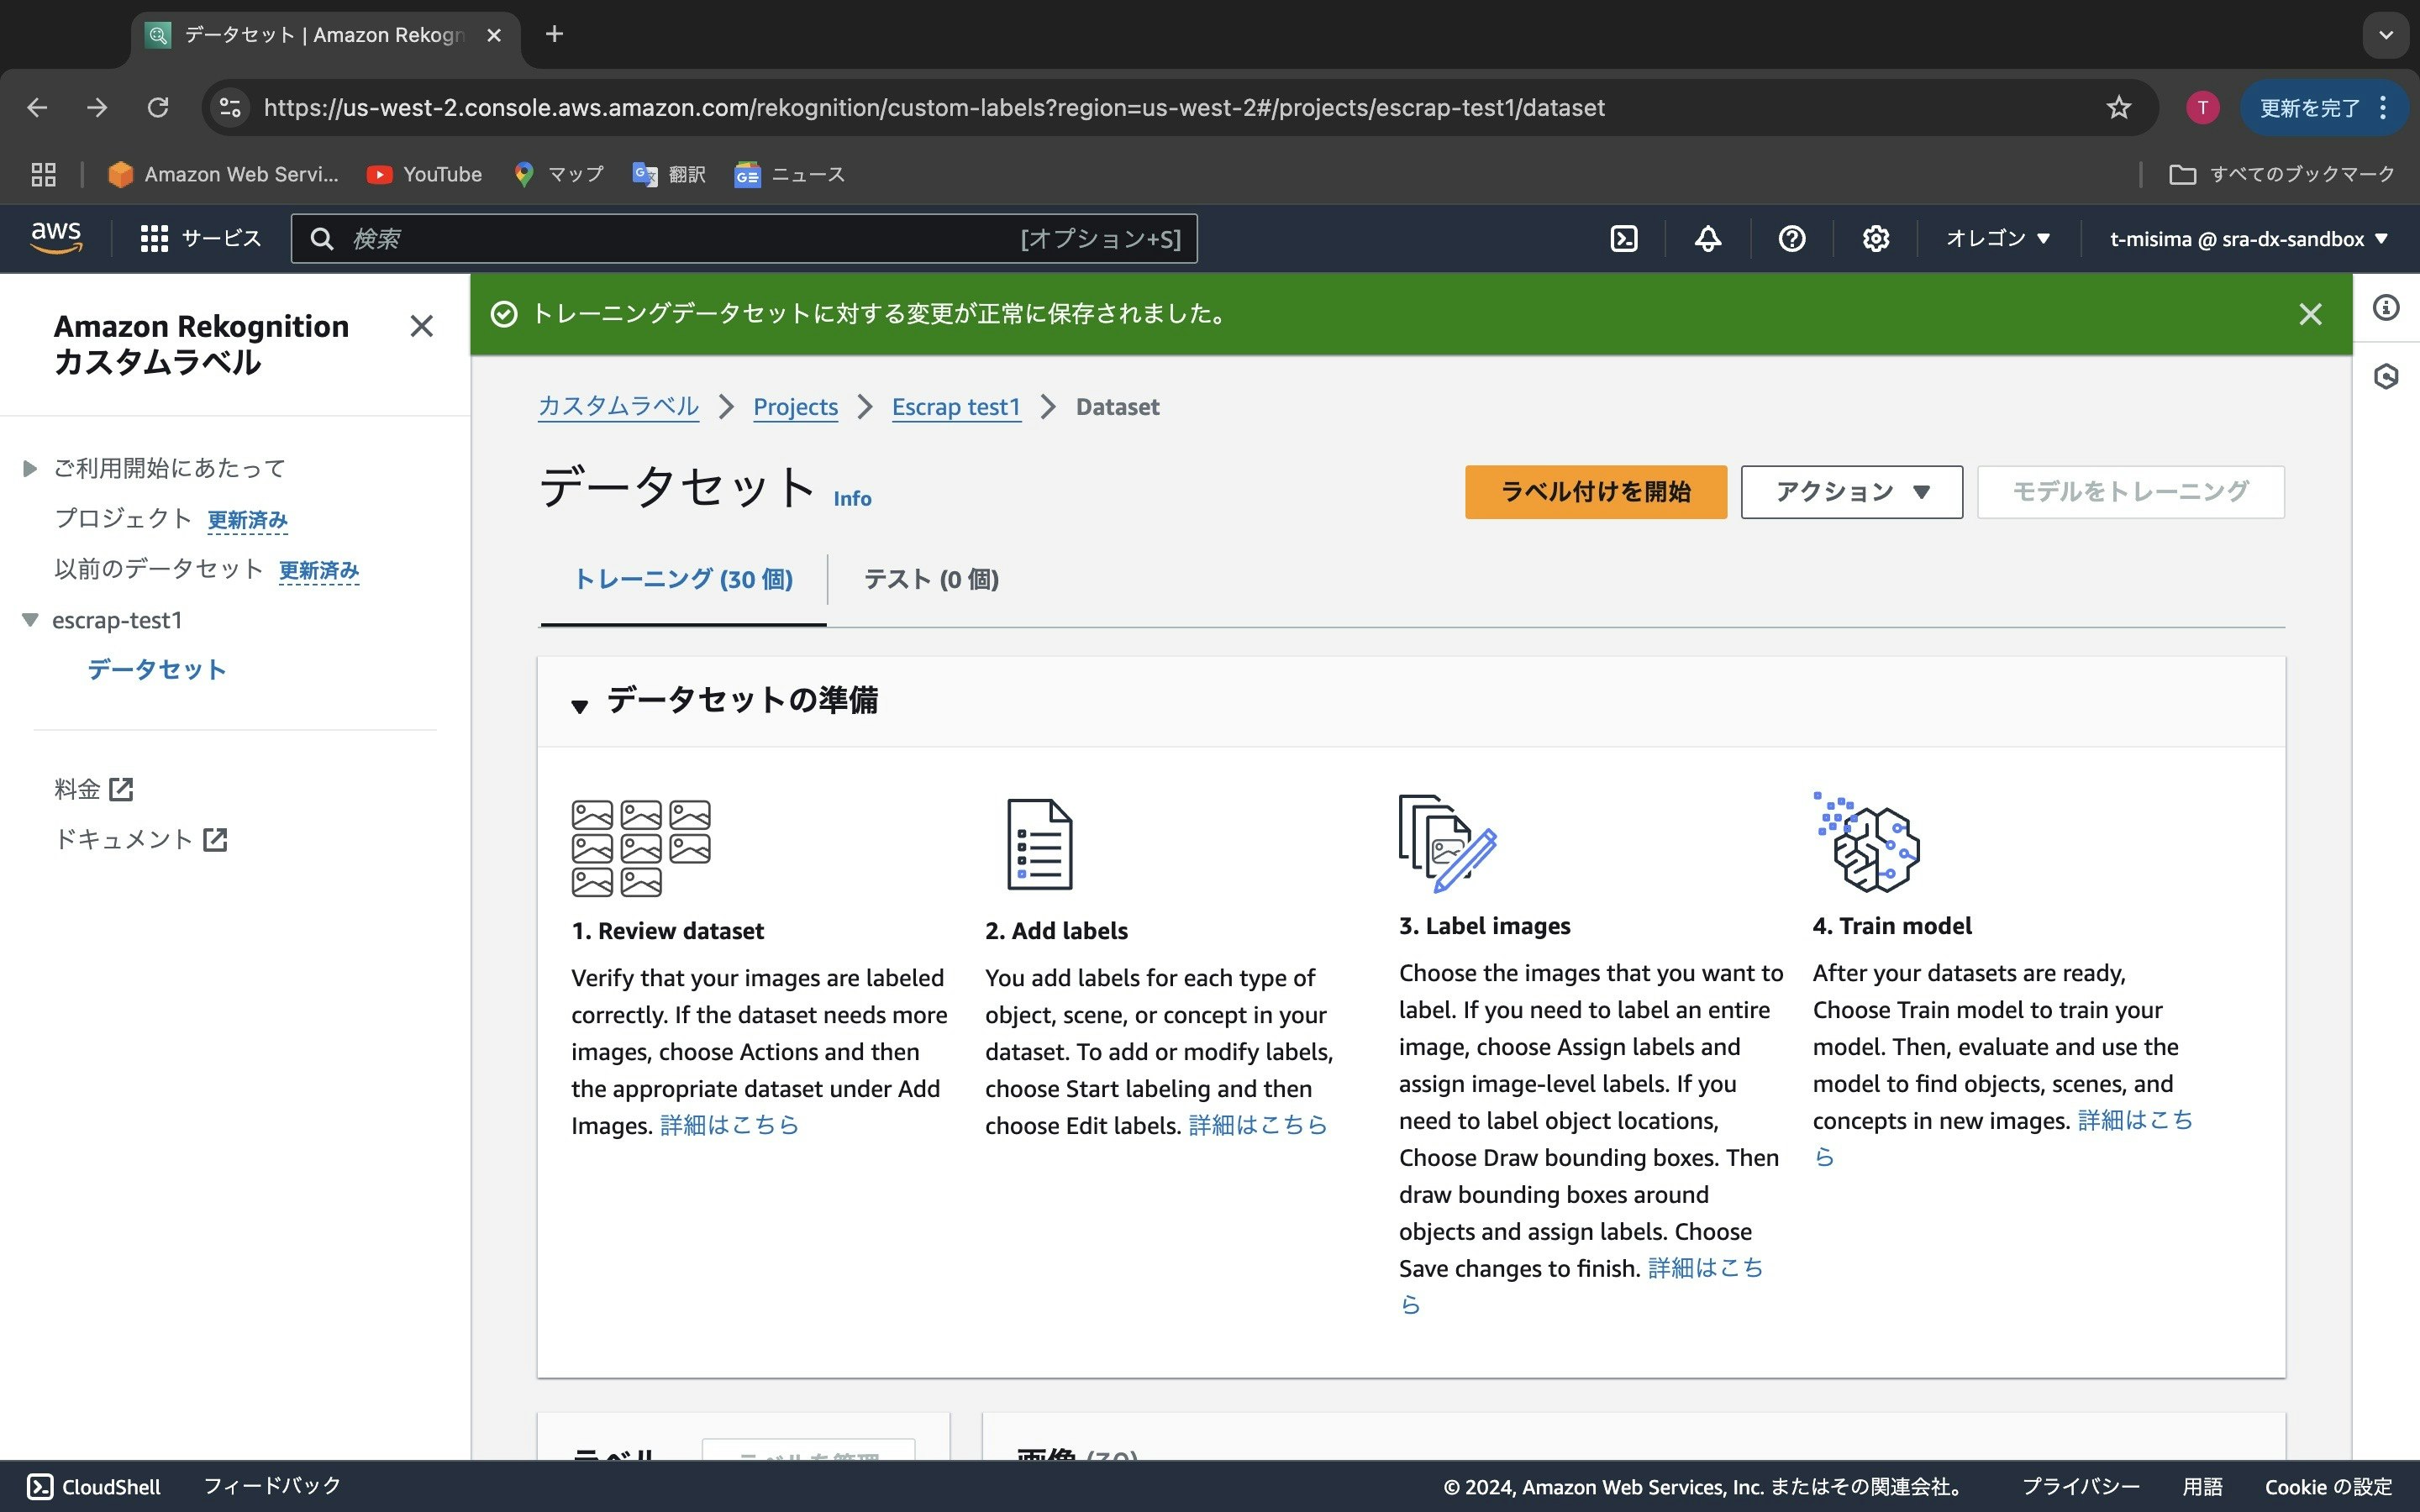Open the settings gear icon in AWS navbar
The image size is (2420, 1512).
1875,239
